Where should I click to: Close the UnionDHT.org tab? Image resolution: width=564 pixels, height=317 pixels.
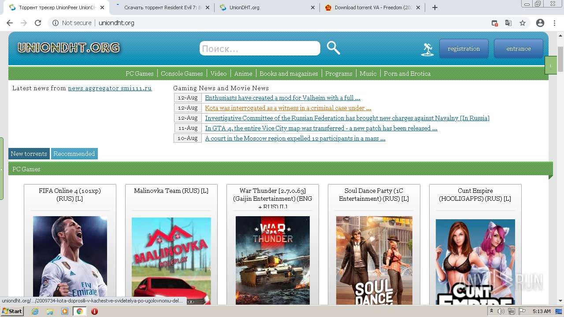point(313,7)
